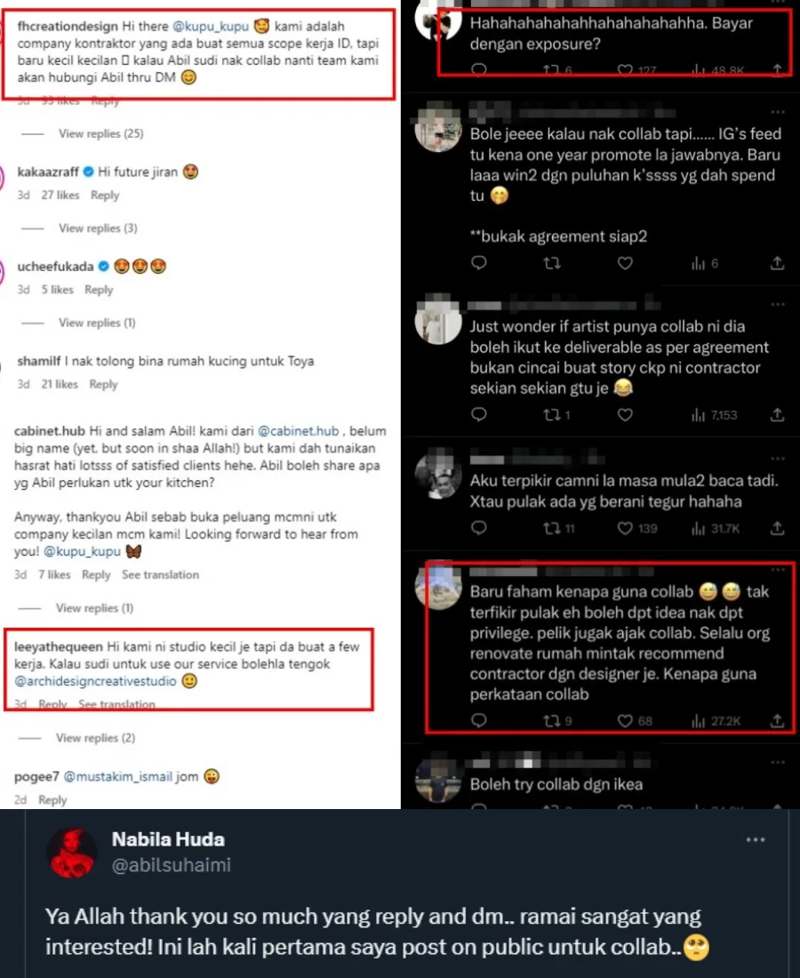This screenshot has width=800, height=978.
Task: Like the "Just wonder if artist" tweet
Action: 625,414
